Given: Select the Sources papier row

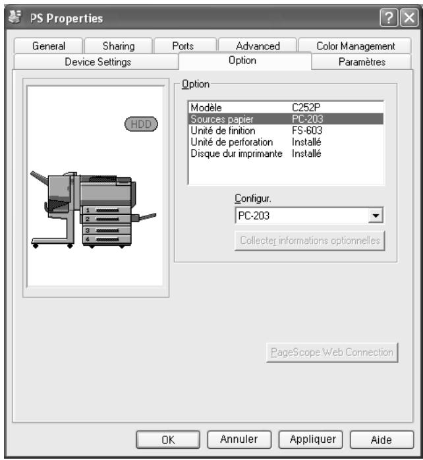Looking at the screenshot, I should [285, 119].
